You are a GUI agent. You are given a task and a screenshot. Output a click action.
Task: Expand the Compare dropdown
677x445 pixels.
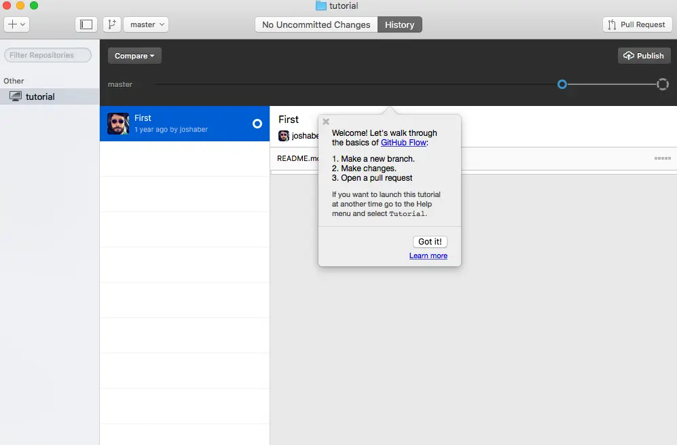tap(134, 56)
